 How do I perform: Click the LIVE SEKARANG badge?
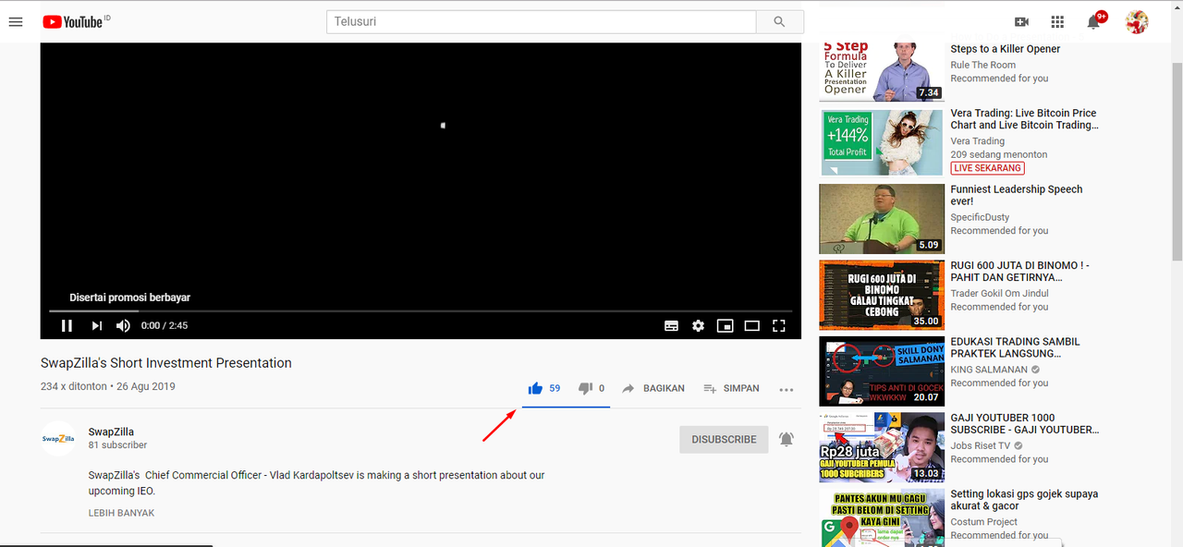tap(988, 168)
